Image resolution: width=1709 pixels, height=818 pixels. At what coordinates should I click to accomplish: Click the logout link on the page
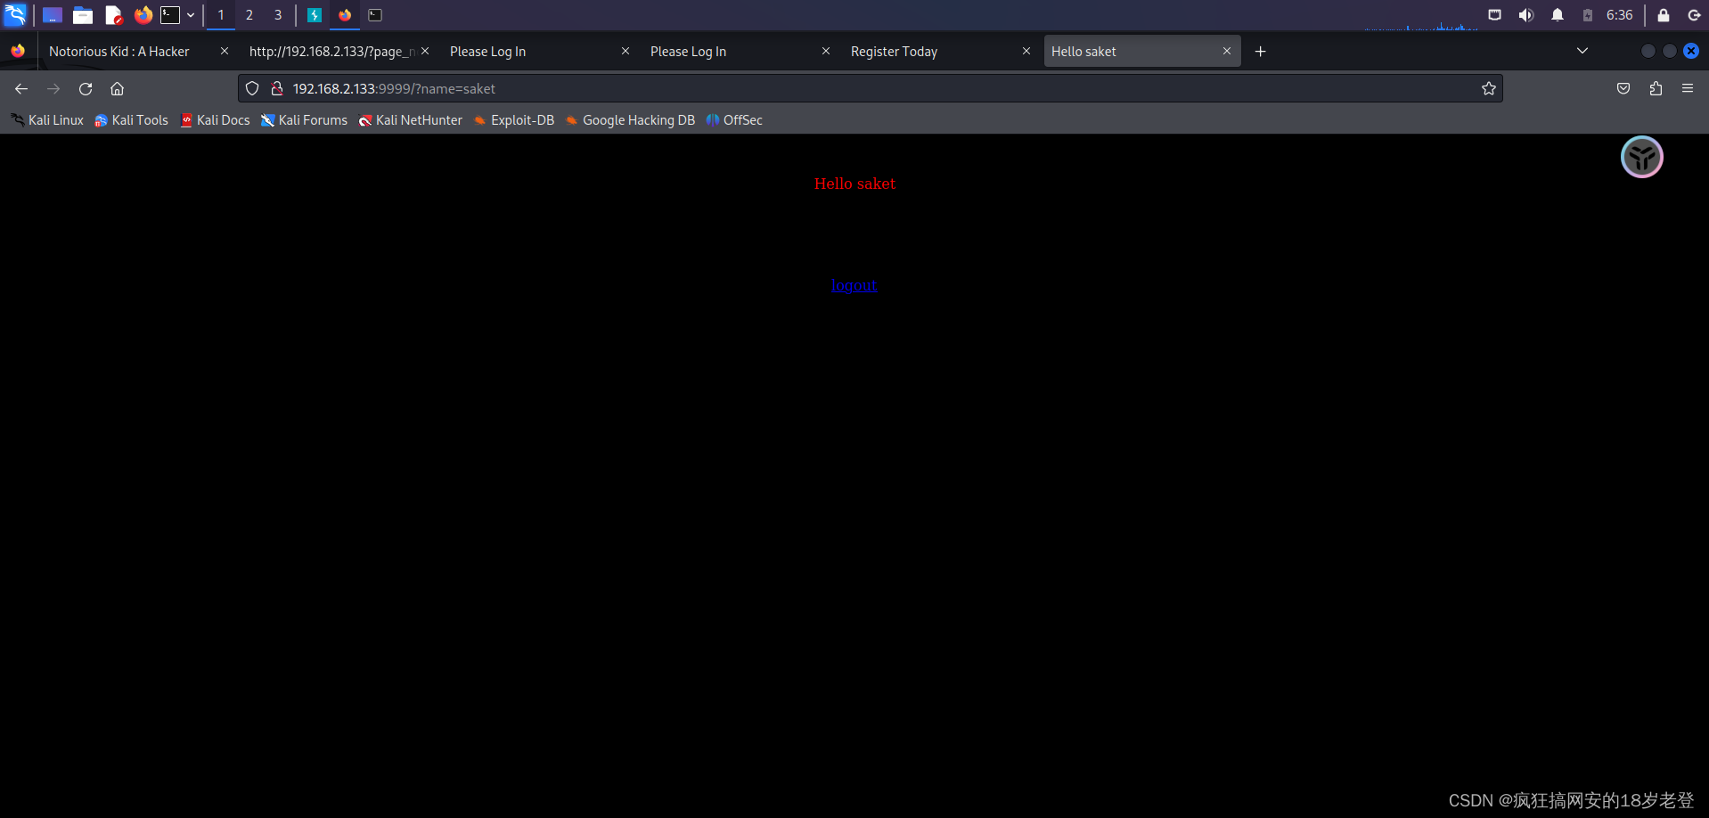(854, 285)
